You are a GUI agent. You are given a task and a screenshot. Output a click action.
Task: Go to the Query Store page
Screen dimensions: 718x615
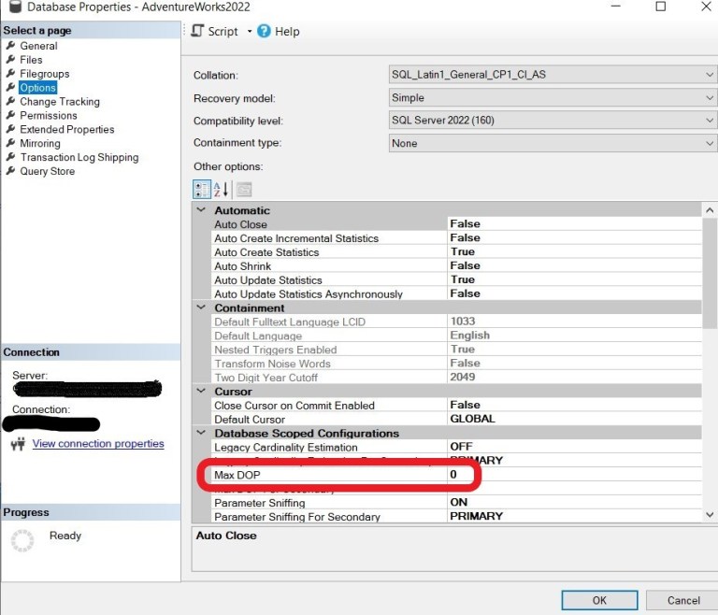47,172
